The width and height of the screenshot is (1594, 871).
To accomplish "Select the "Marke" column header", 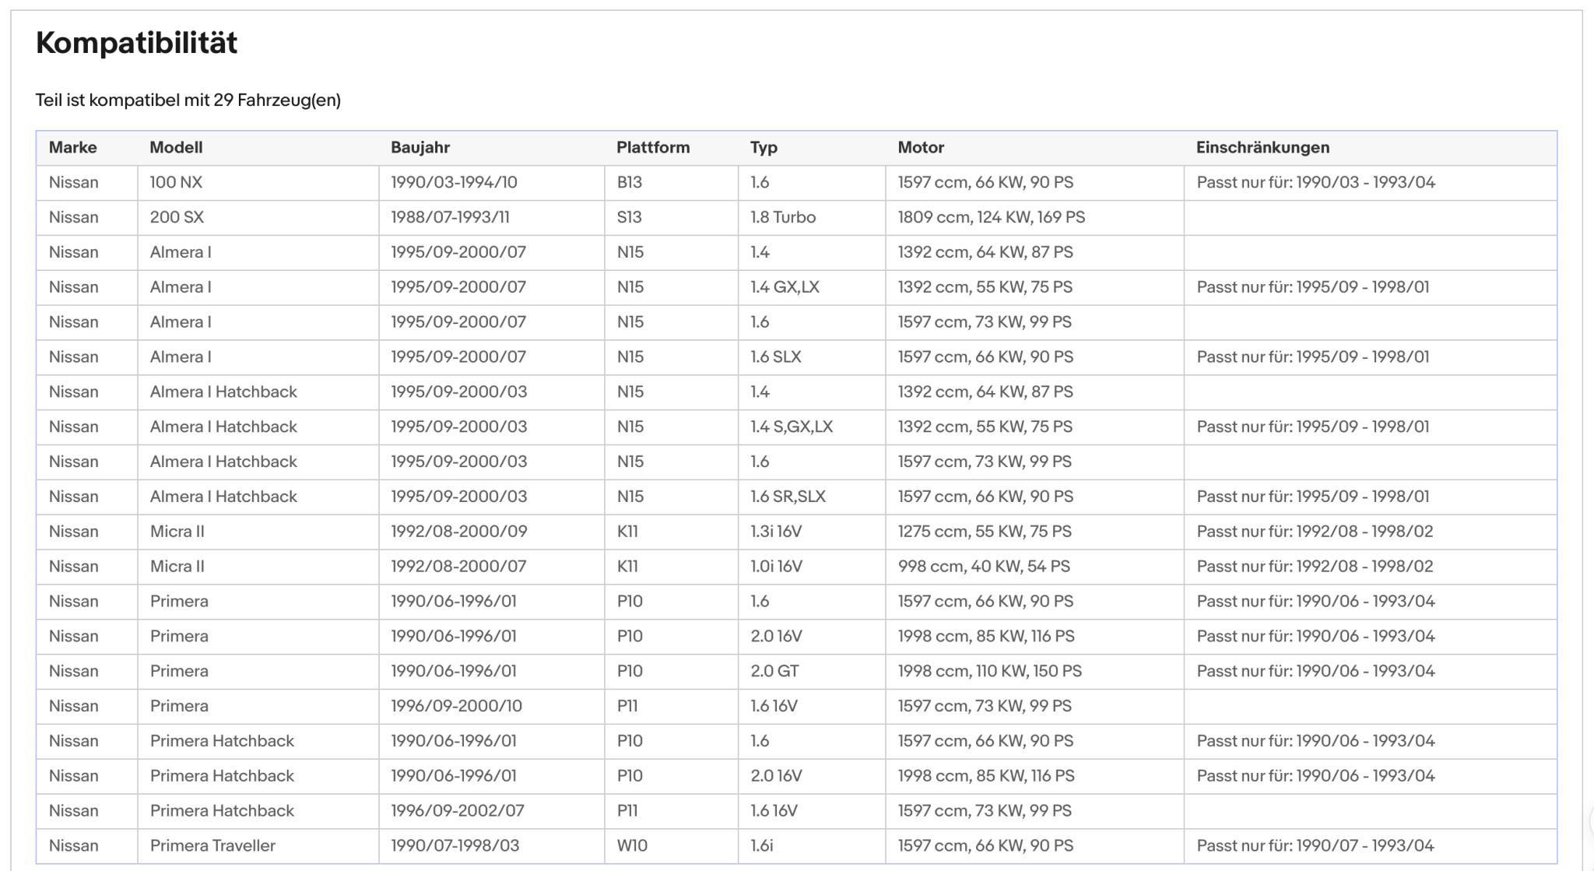I will [x=73, y=148].
